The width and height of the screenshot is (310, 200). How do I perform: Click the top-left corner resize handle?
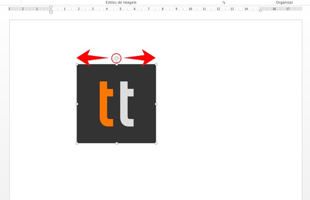(77, 64)
